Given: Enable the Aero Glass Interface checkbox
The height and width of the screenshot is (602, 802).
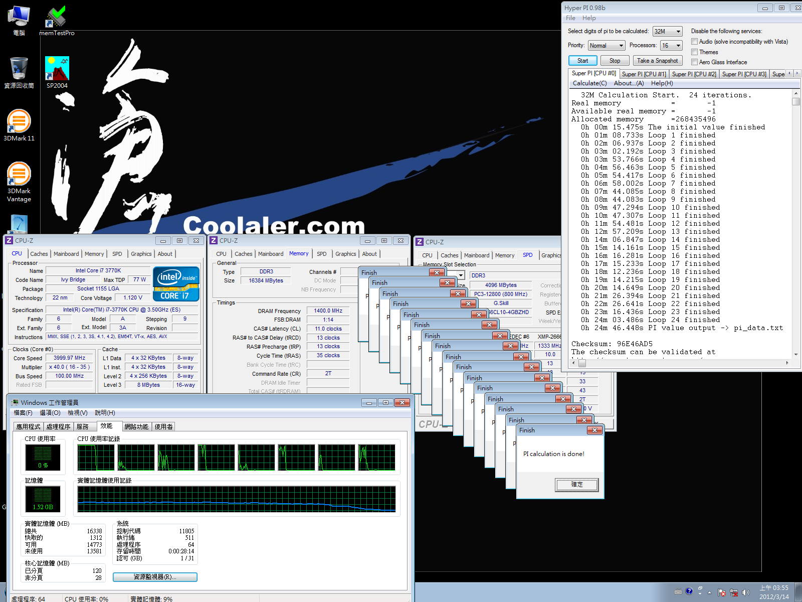Looking at the screenshot, I should pyautogui.click(x=695, y=62).
